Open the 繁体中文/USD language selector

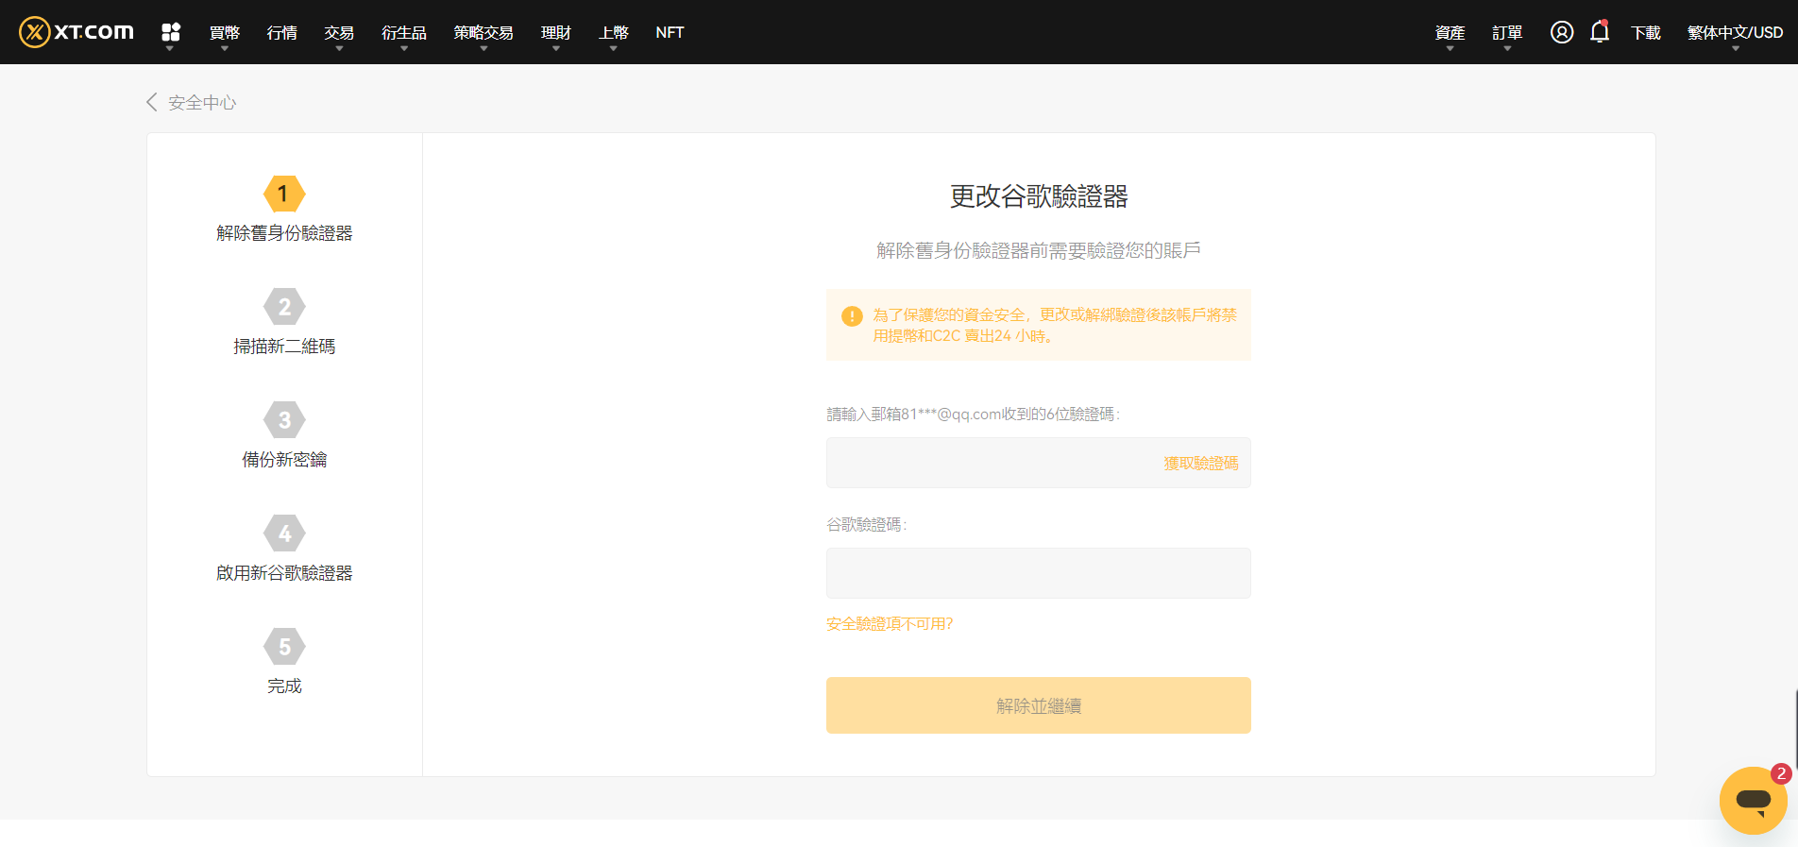(x=1735, y=32)
